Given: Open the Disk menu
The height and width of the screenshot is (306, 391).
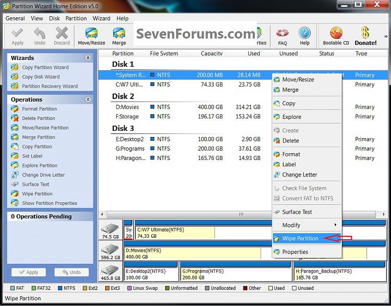Looking at the screenshot, I should point(54,18).
